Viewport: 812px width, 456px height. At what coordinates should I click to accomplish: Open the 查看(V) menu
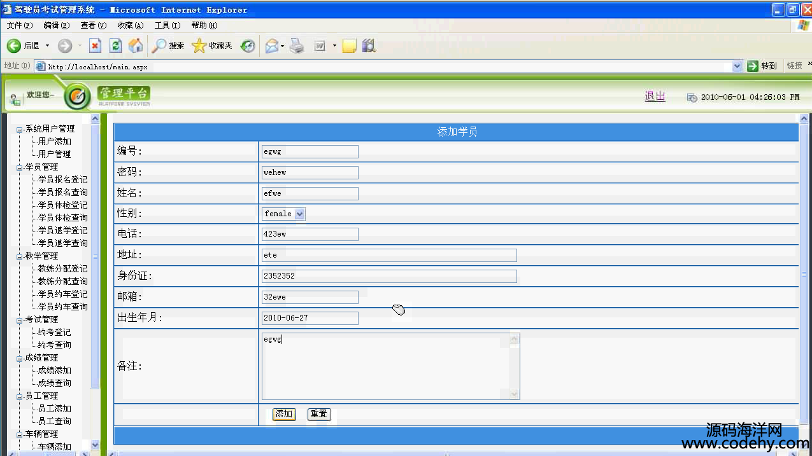(93, 25)
